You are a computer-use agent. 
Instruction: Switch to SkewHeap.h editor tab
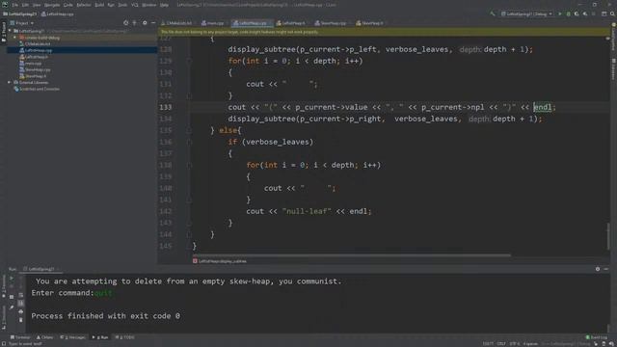370,23
